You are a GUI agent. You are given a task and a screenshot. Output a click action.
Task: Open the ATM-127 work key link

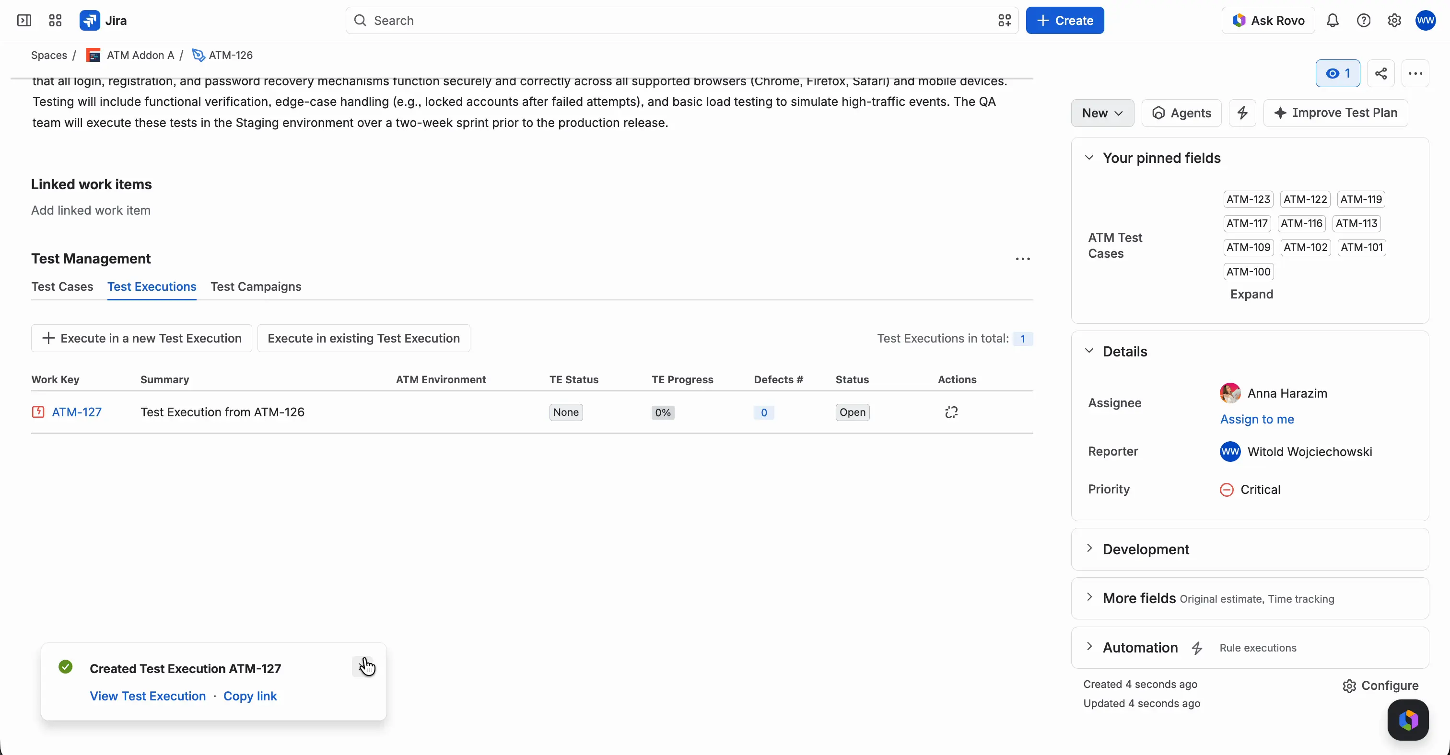pos(77,412)
